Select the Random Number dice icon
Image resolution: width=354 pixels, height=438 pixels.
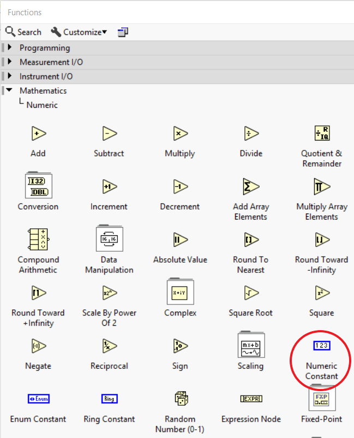click(x=181, y=398)
